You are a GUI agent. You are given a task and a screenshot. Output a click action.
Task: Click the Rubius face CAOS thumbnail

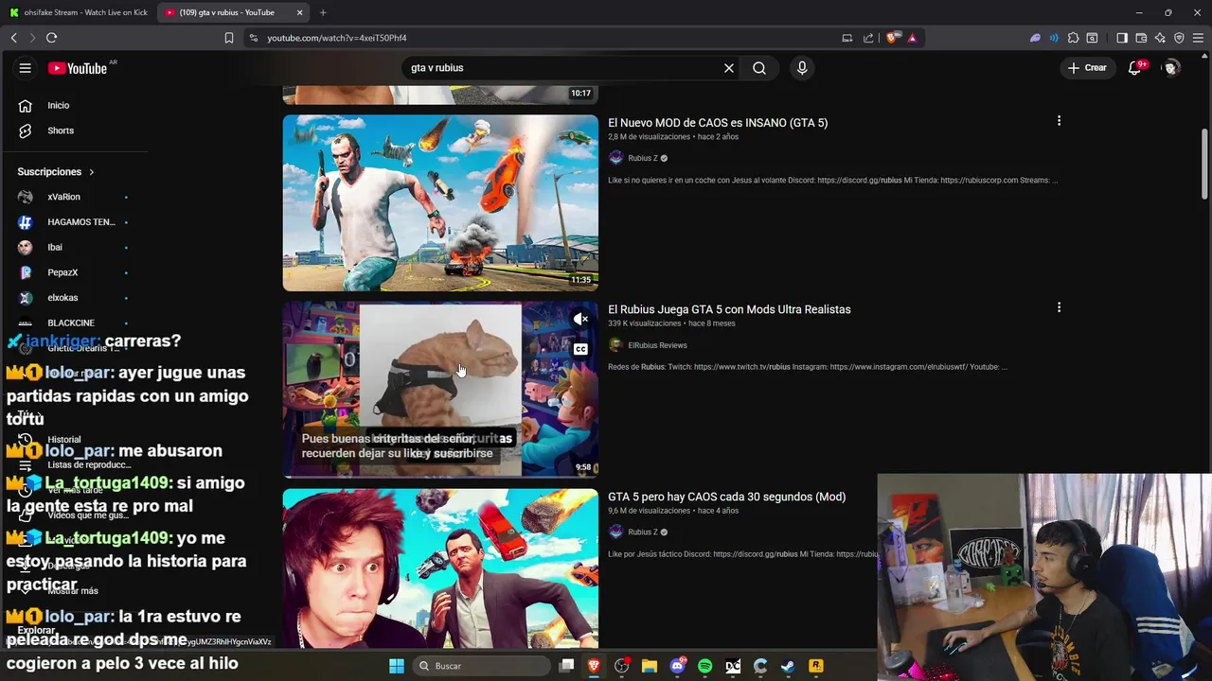(440, 568)
